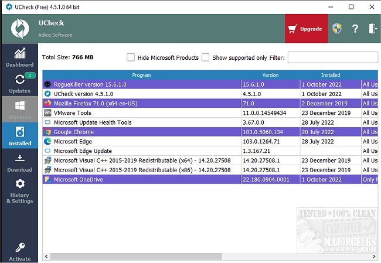The image size is (381, 263).
Task: Click the administrator shield icon
Action: pyautogui.click(x=337, y=29)
